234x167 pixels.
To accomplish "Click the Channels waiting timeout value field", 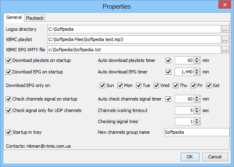I will 185,110.
